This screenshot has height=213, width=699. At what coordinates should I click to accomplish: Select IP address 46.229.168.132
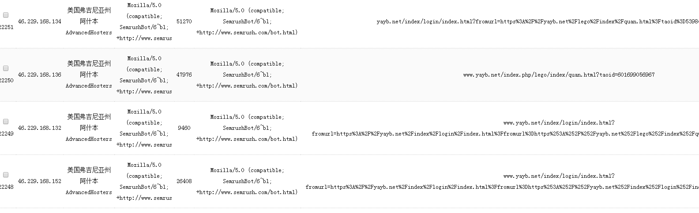40,128
